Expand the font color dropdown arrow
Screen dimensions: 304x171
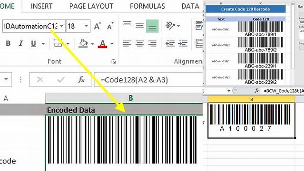click(x=112, y=44)
